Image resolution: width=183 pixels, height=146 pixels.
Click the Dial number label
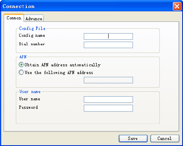pyautogui.click(x=32, y=44)
